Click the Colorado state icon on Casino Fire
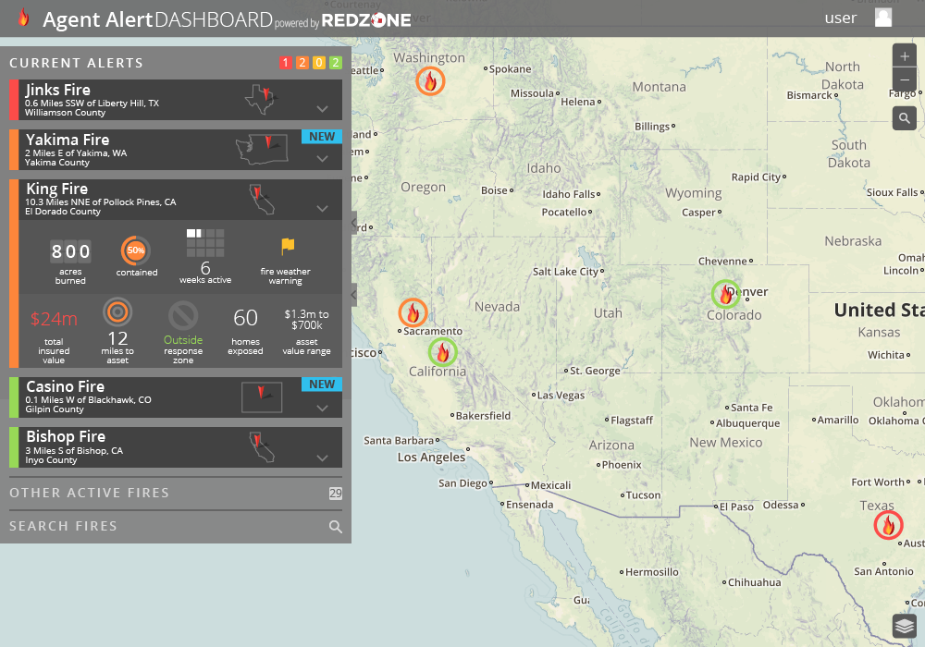Screen dimensions: 925x647 pyautogui.click(x=262, y=397)
